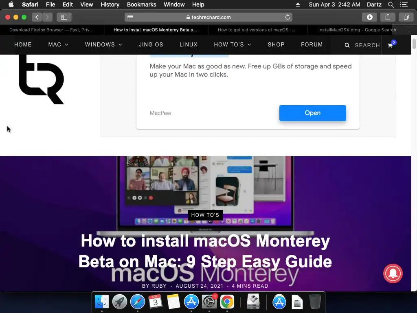The width and height of the screenshot is (417, 313).
Task: Open the Bookmarks menu
Action: 141,4
